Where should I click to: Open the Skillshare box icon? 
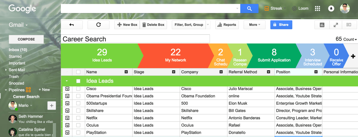click(67, 110)
